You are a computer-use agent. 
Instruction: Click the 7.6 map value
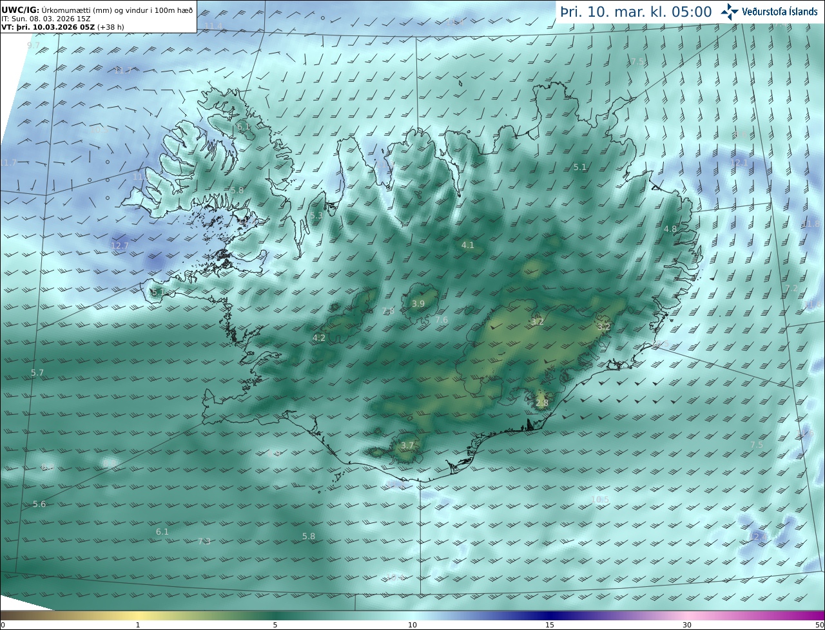(442, 320)
